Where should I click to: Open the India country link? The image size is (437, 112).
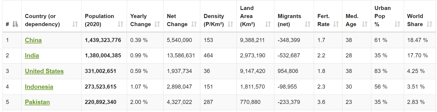(32, 55)
